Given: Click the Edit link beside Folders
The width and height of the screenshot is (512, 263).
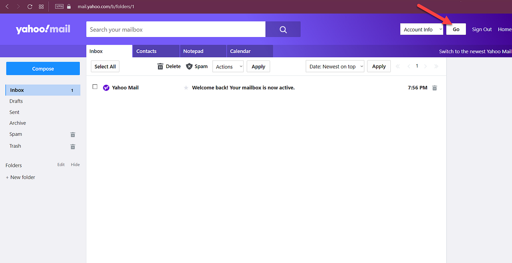Looking at the screenshot, I should point(61,165).
